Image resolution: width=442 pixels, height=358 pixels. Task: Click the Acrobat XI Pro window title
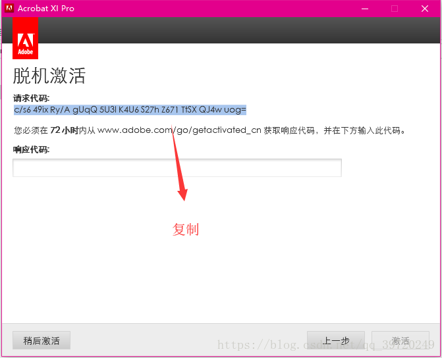point(46,9)
